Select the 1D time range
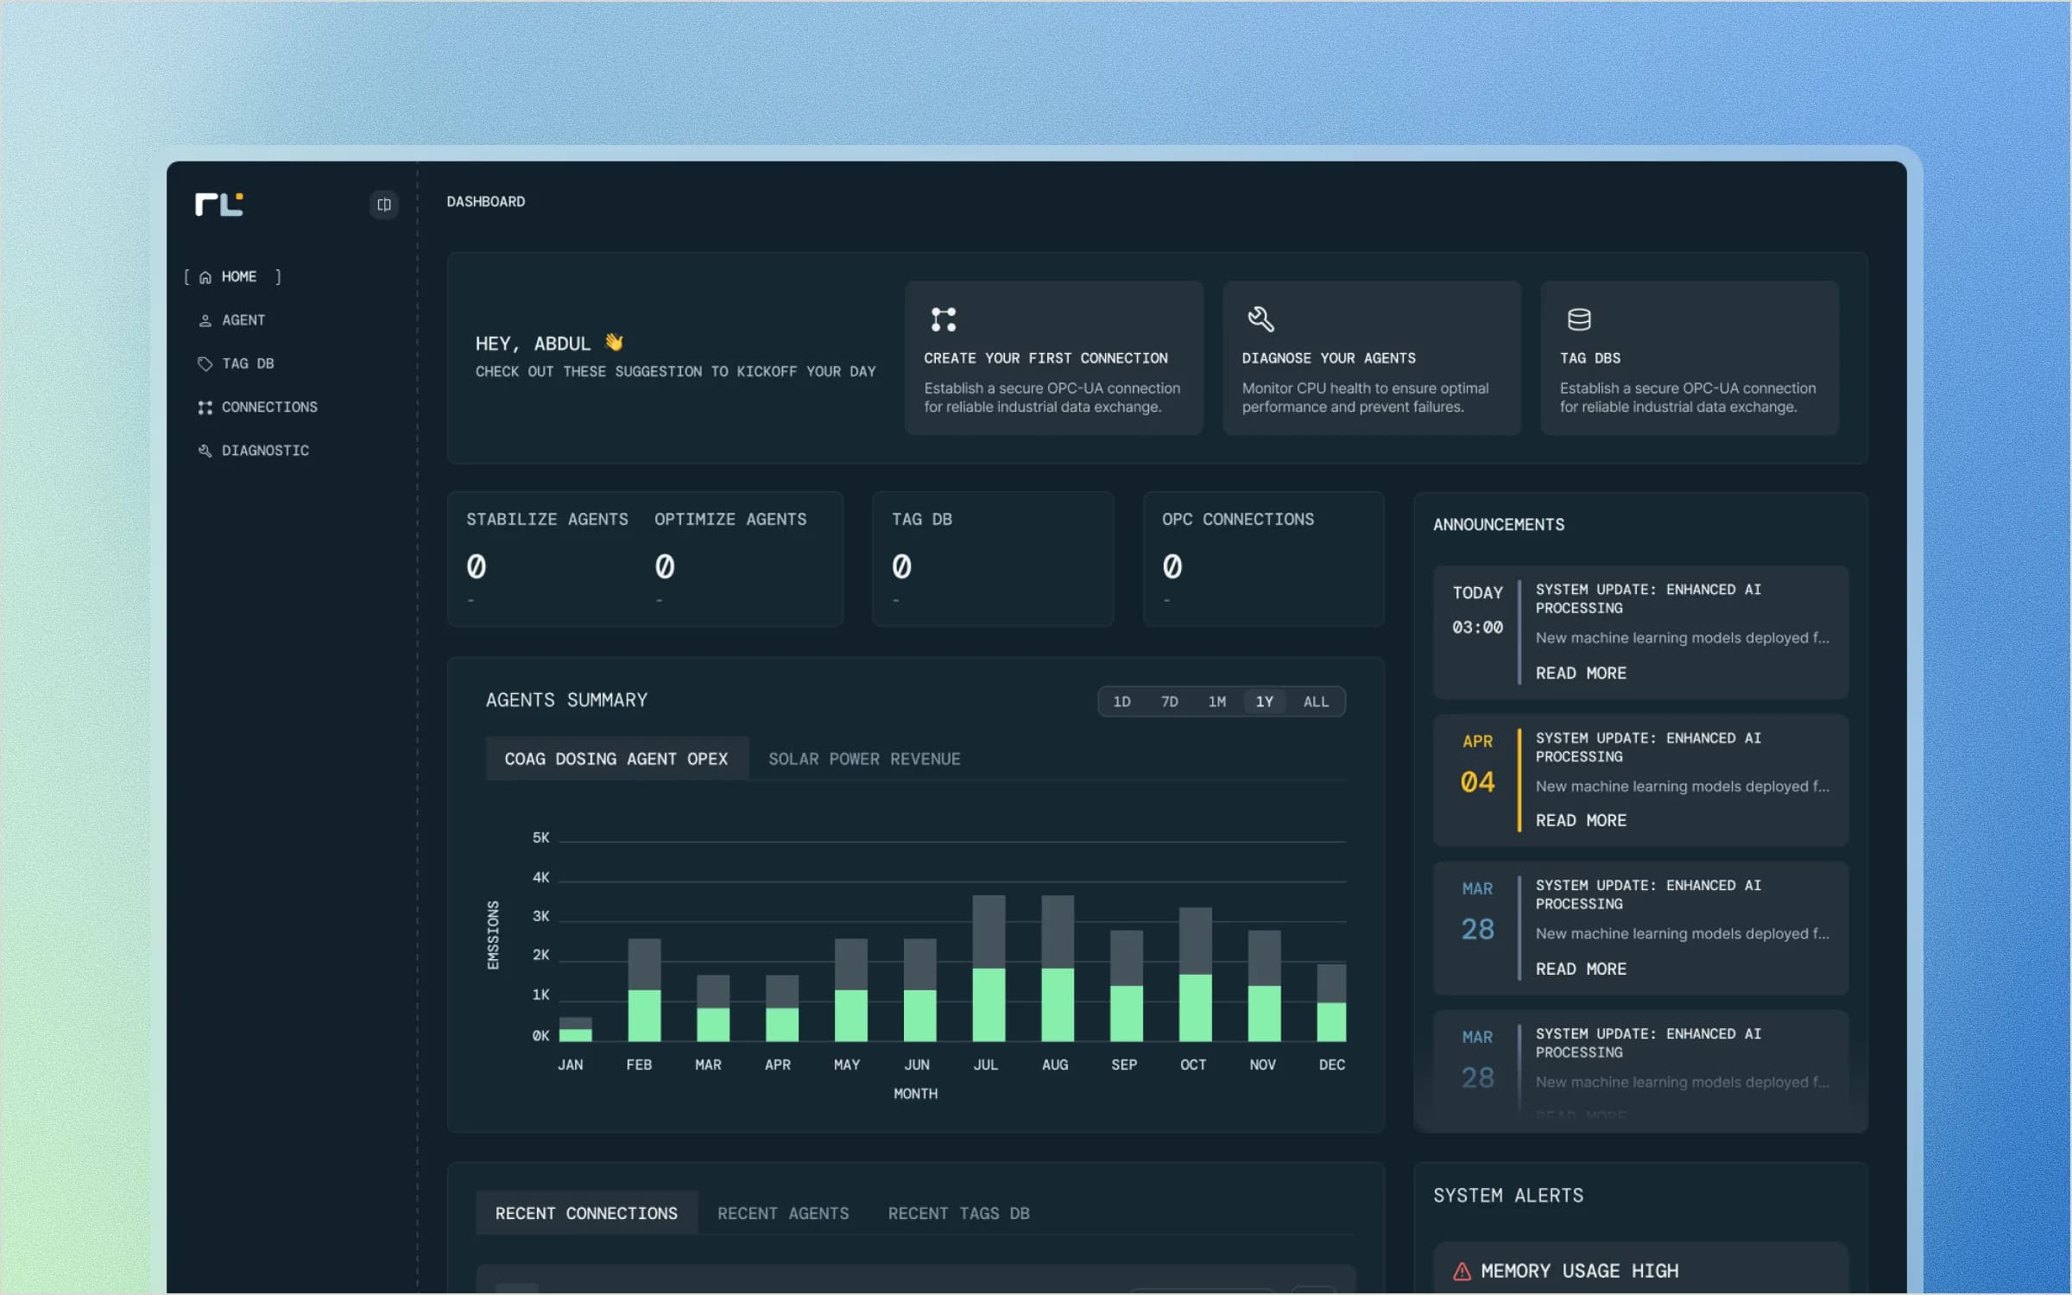 click(x=1121, y=702)
